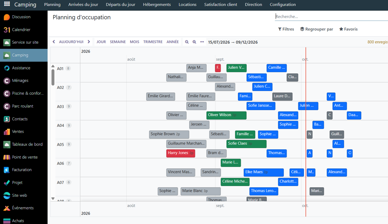Viewport: 388px width, 224px height.
Task: Open the green Oliver Wilson reservation
Action: (x=226, y=115)
